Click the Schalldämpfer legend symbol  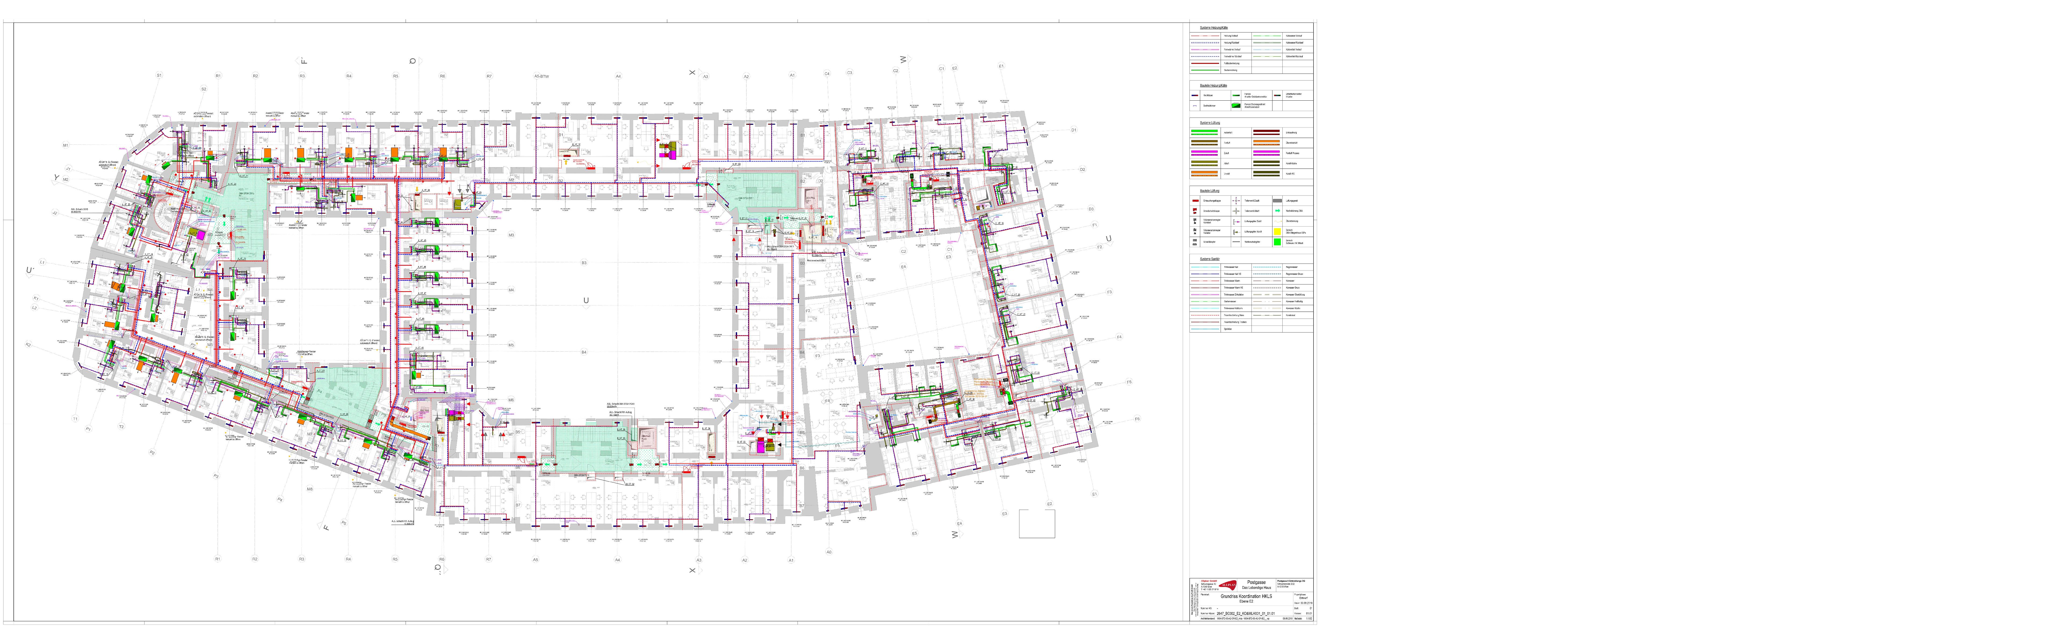pos(1195,242)
